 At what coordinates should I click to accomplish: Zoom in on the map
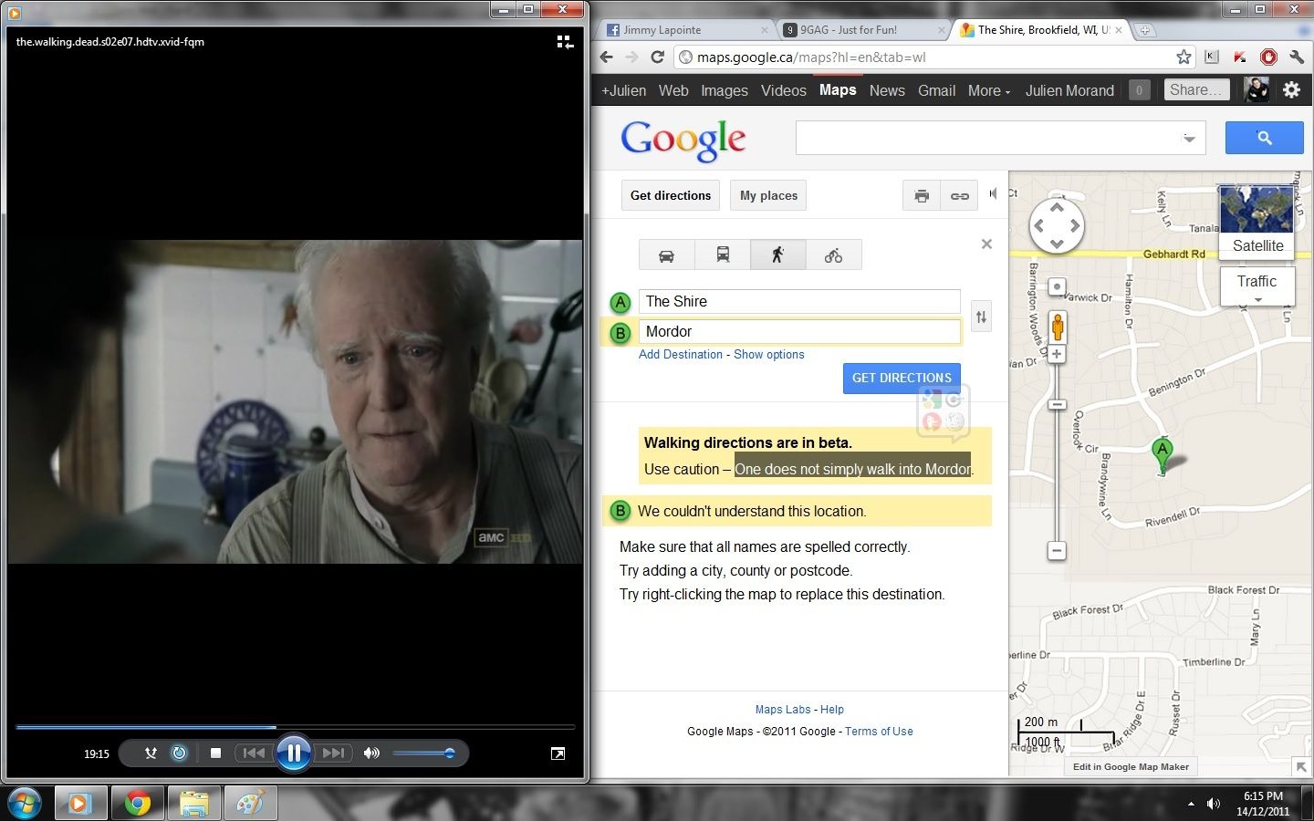point(1057,354)
